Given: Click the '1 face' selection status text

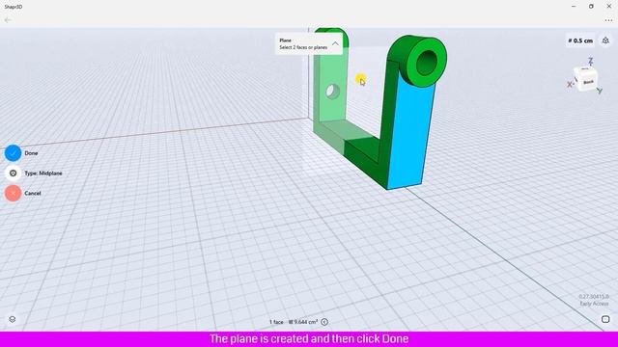Looking at the screenshot, I should pyautogui.click(x=276, y=322).
